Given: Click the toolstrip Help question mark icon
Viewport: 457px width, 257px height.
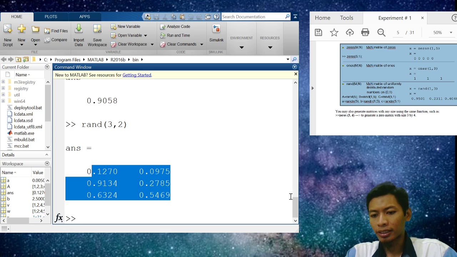Looking at the screenshot, I should pyautogui.click(x=216, y=17).
